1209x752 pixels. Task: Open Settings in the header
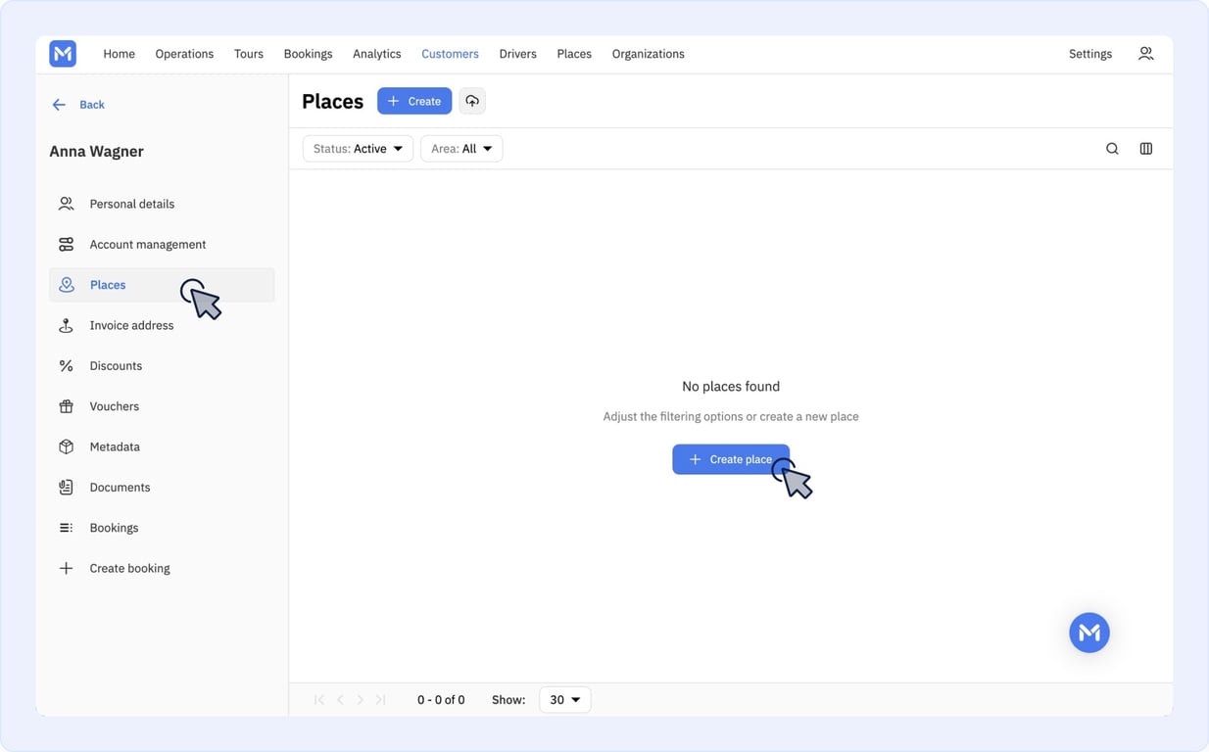(1090, 54)
